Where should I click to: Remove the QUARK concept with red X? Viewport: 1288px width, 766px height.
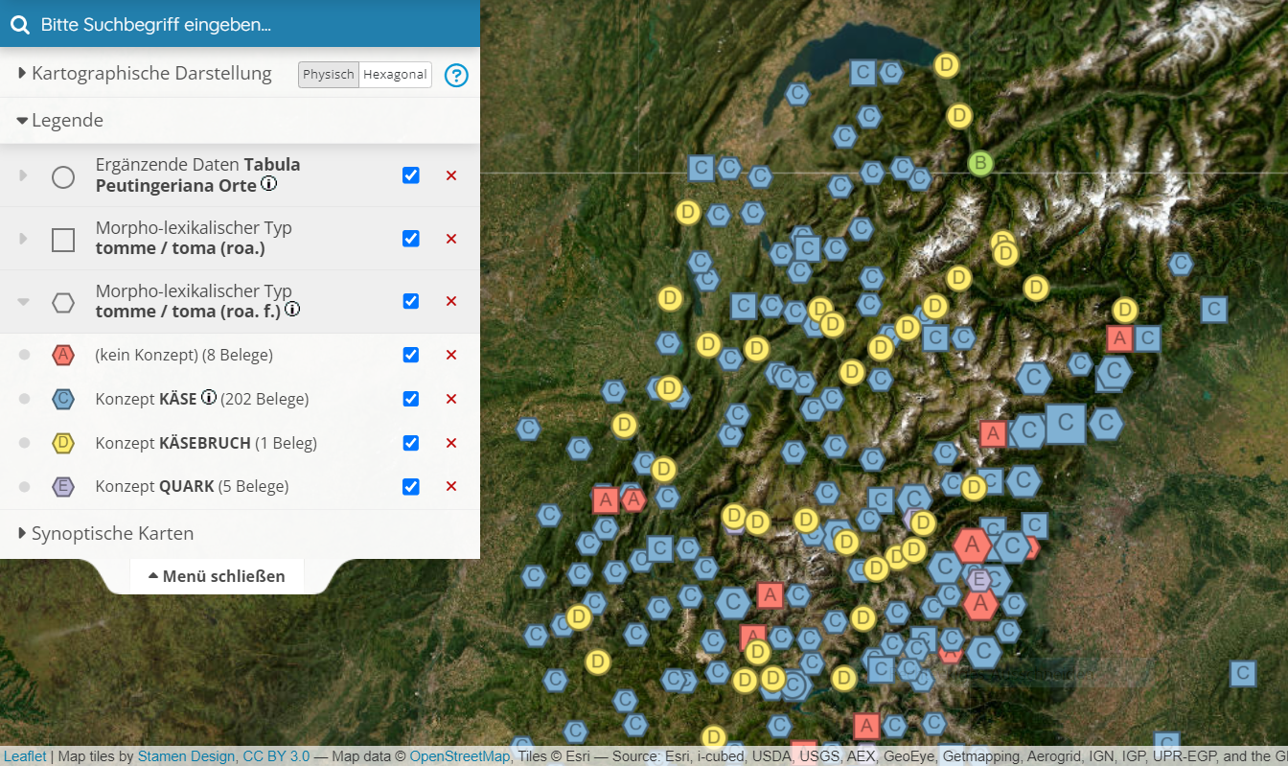[451, 486]
